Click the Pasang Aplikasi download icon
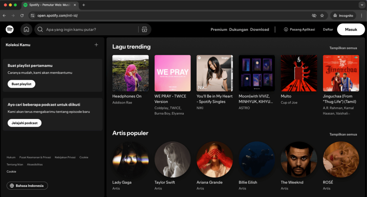 pyautogui.click(x=286, y=29)
